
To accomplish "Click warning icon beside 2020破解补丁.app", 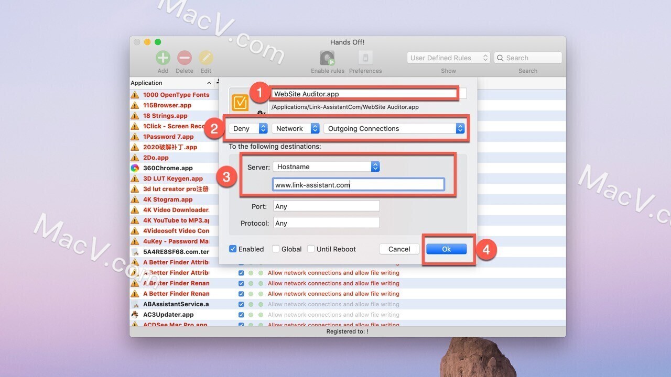I will [135, 147].
